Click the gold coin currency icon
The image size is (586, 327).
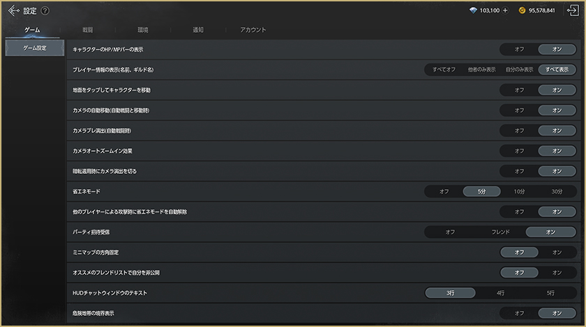point(523,10)
